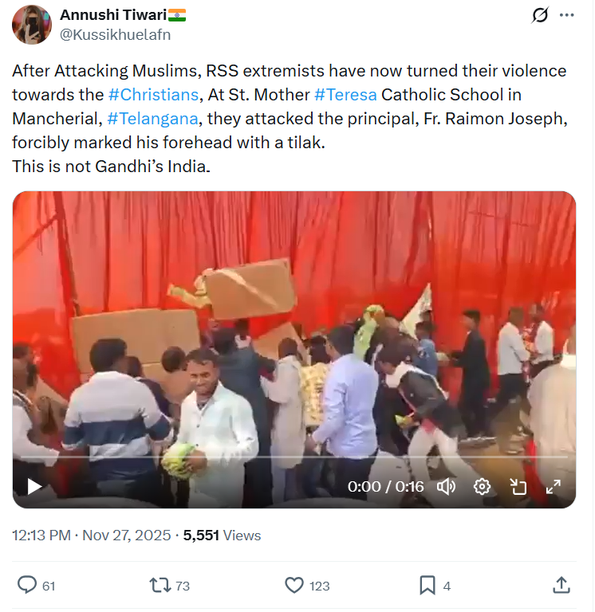Mute the video sound

(x=447, y=486)
